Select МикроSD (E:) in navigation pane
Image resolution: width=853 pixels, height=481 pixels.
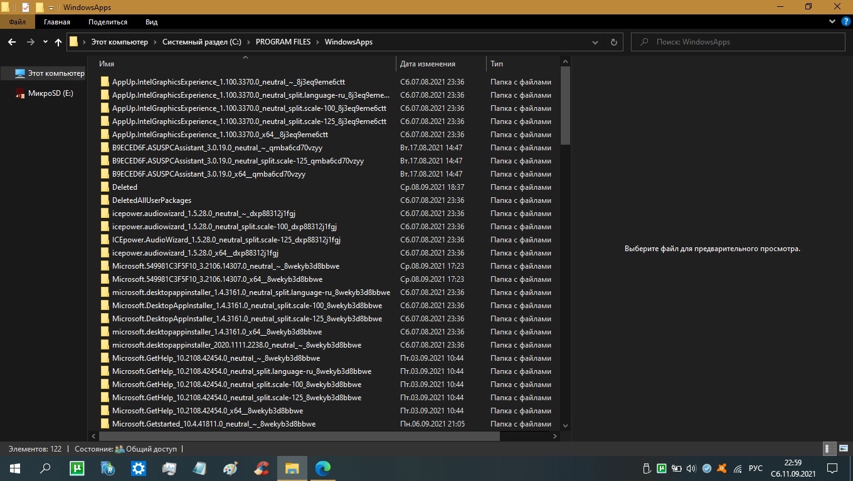click(50, 93)
